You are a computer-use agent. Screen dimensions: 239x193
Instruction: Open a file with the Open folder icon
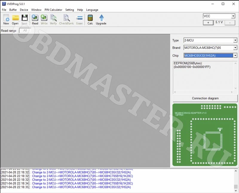point(15,19)
